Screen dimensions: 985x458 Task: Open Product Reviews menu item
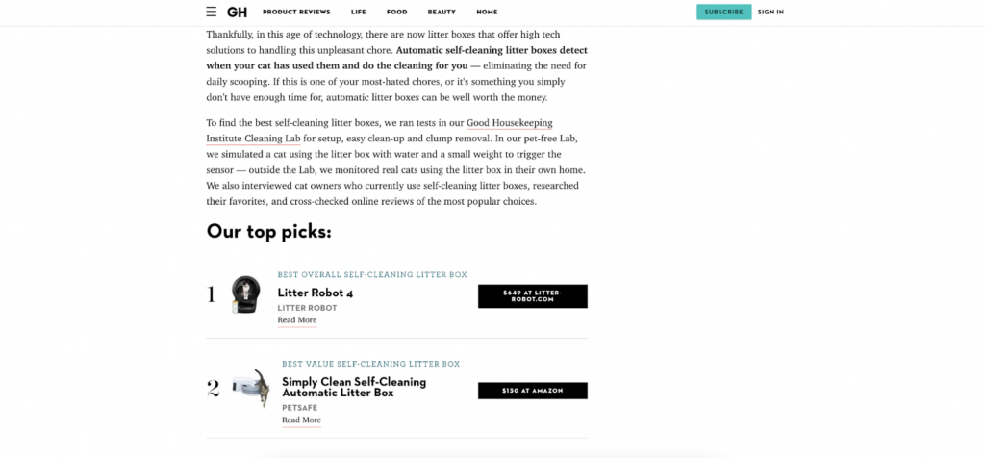[296, 12]
